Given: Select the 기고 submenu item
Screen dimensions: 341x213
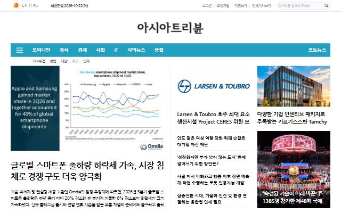Looking at the screenshot, I should (x=75, y=61).
